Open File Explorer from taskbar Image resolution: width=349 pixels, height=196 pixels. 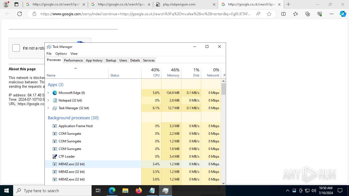(125, 191)
